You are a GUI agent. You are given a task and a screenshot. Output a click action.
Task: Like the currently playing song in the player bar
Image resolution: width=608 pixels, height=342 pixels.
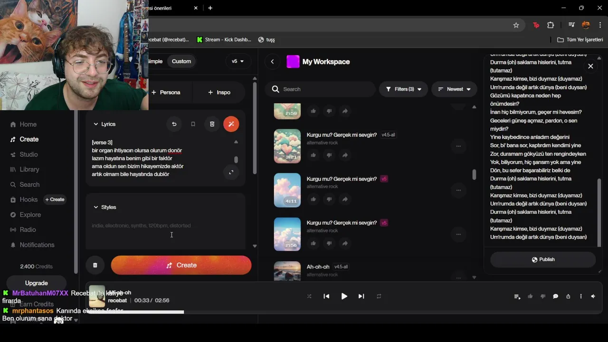pos(530,296)
